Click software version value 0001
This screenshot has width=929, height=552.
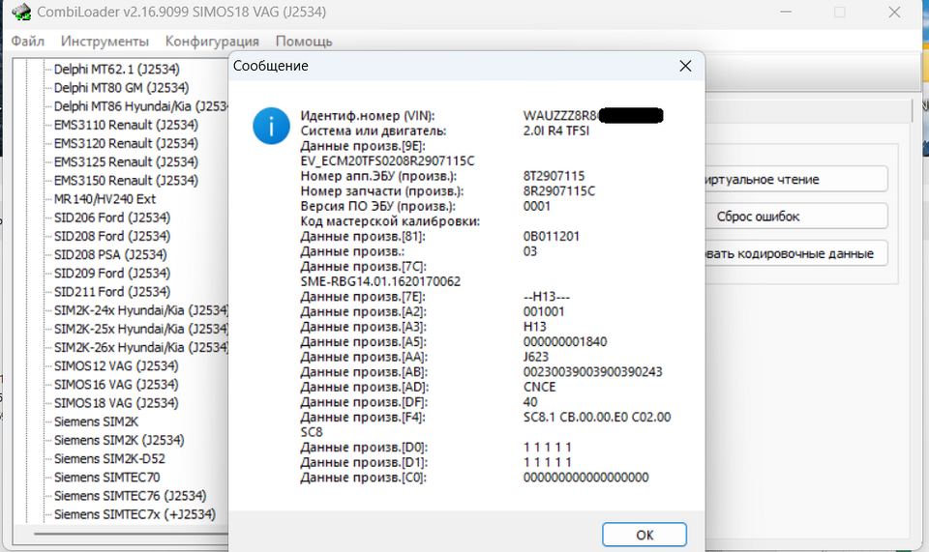pos(537,206)
